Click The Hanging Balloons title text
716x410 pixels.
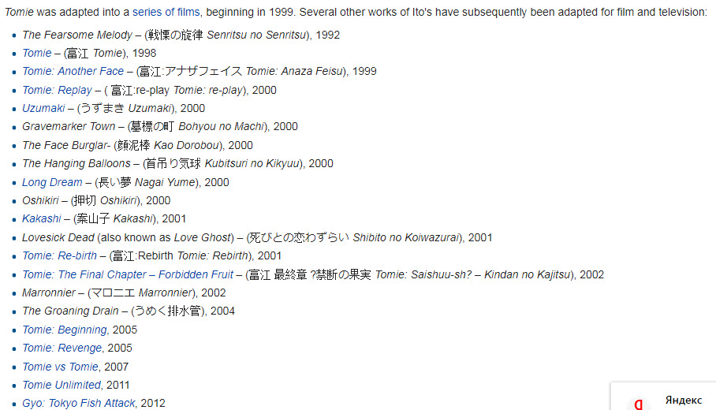click(76, 163)
